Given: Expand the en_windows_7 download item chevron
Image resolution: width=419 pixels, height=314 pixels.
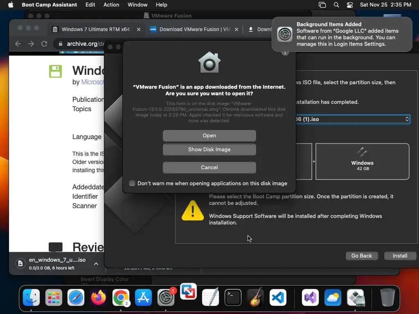Looking at the screenshot, I should 96,264.
